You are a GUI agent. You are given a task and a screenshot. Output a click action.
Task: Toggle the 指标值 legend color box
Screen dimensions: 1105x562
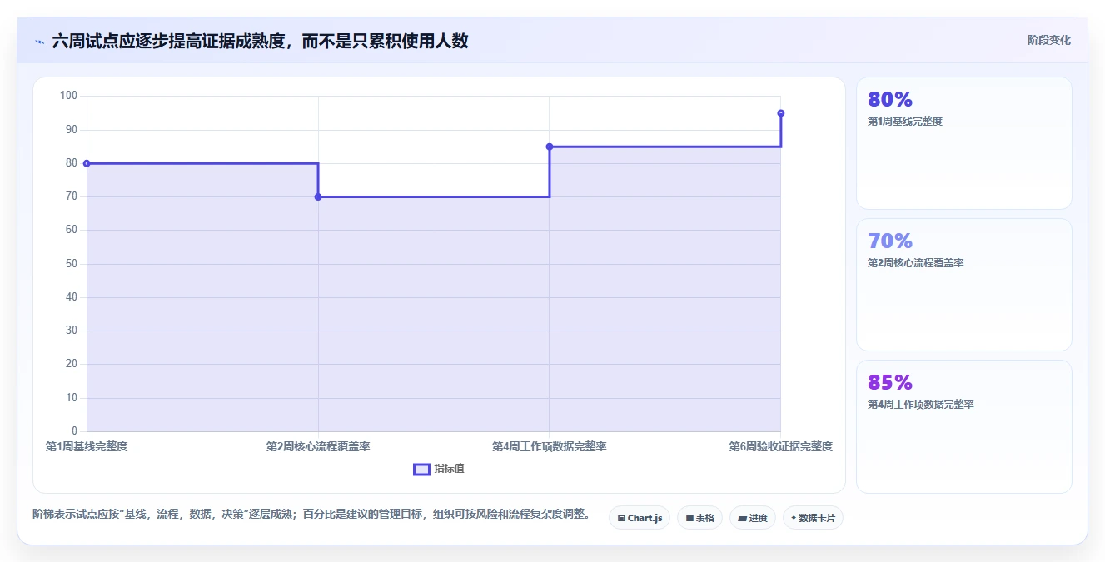[421, 470]
